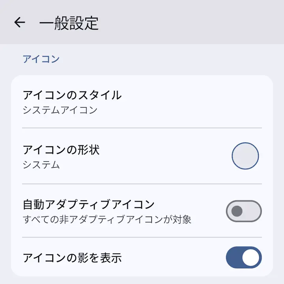Click blank background right of アイコン header
This screenshot has height=284, width=284.
point(166,59)
